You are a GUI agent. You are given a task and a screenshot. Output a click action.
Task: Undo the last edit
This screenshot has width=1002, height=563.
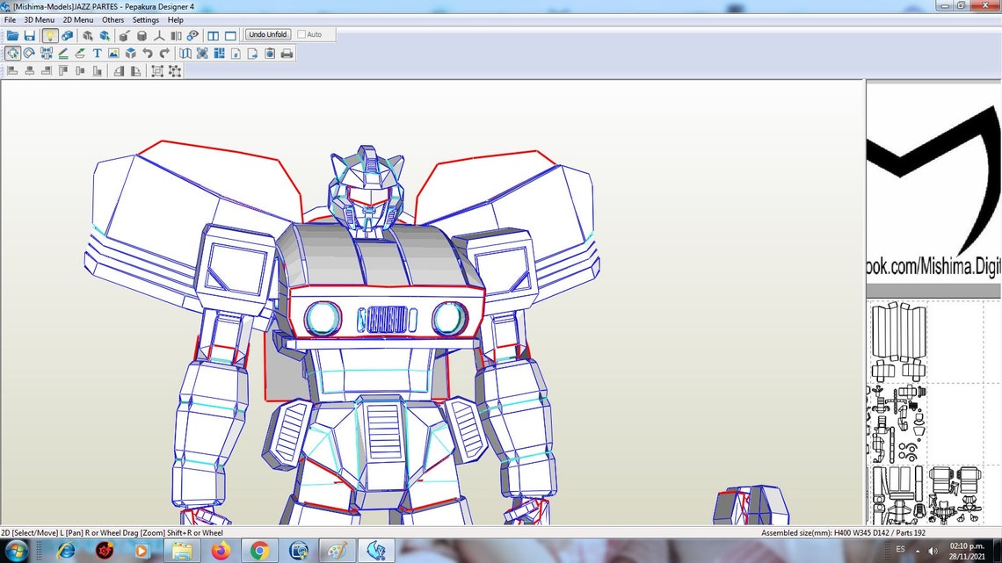(149, 53)
